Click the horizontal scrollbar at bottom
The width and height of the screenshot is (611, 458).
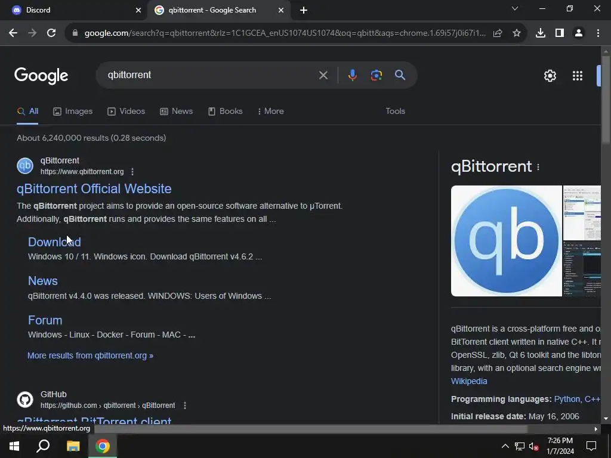(x=310, y=429)
